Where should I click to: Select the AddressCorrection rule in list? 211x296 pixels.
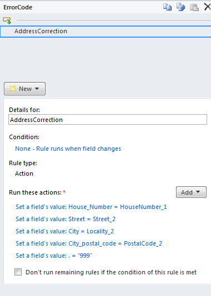pos(105,32)
